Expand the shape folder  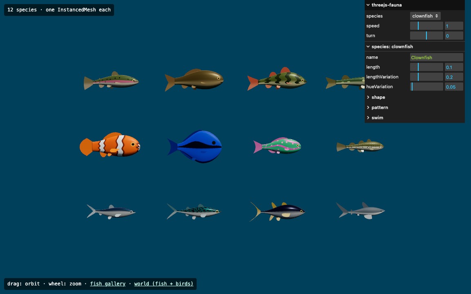[x=415, y=97]
